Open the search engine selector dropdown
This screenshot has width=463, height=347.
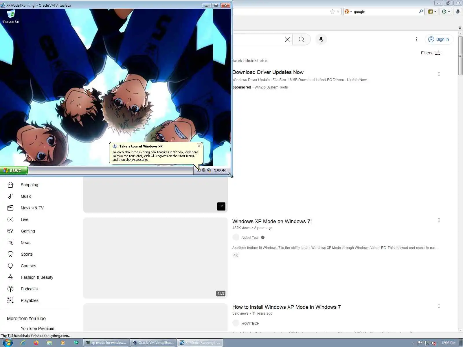pos(348,12)
